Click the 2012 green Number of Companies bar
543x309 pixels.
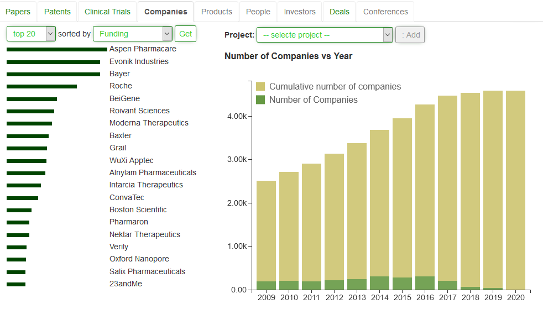pos(334,285)
